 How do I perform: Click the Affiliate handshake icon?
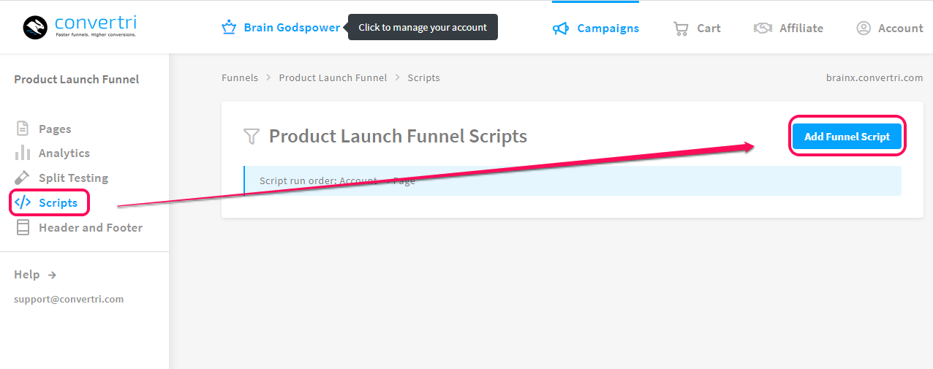[x=763, y=28]
